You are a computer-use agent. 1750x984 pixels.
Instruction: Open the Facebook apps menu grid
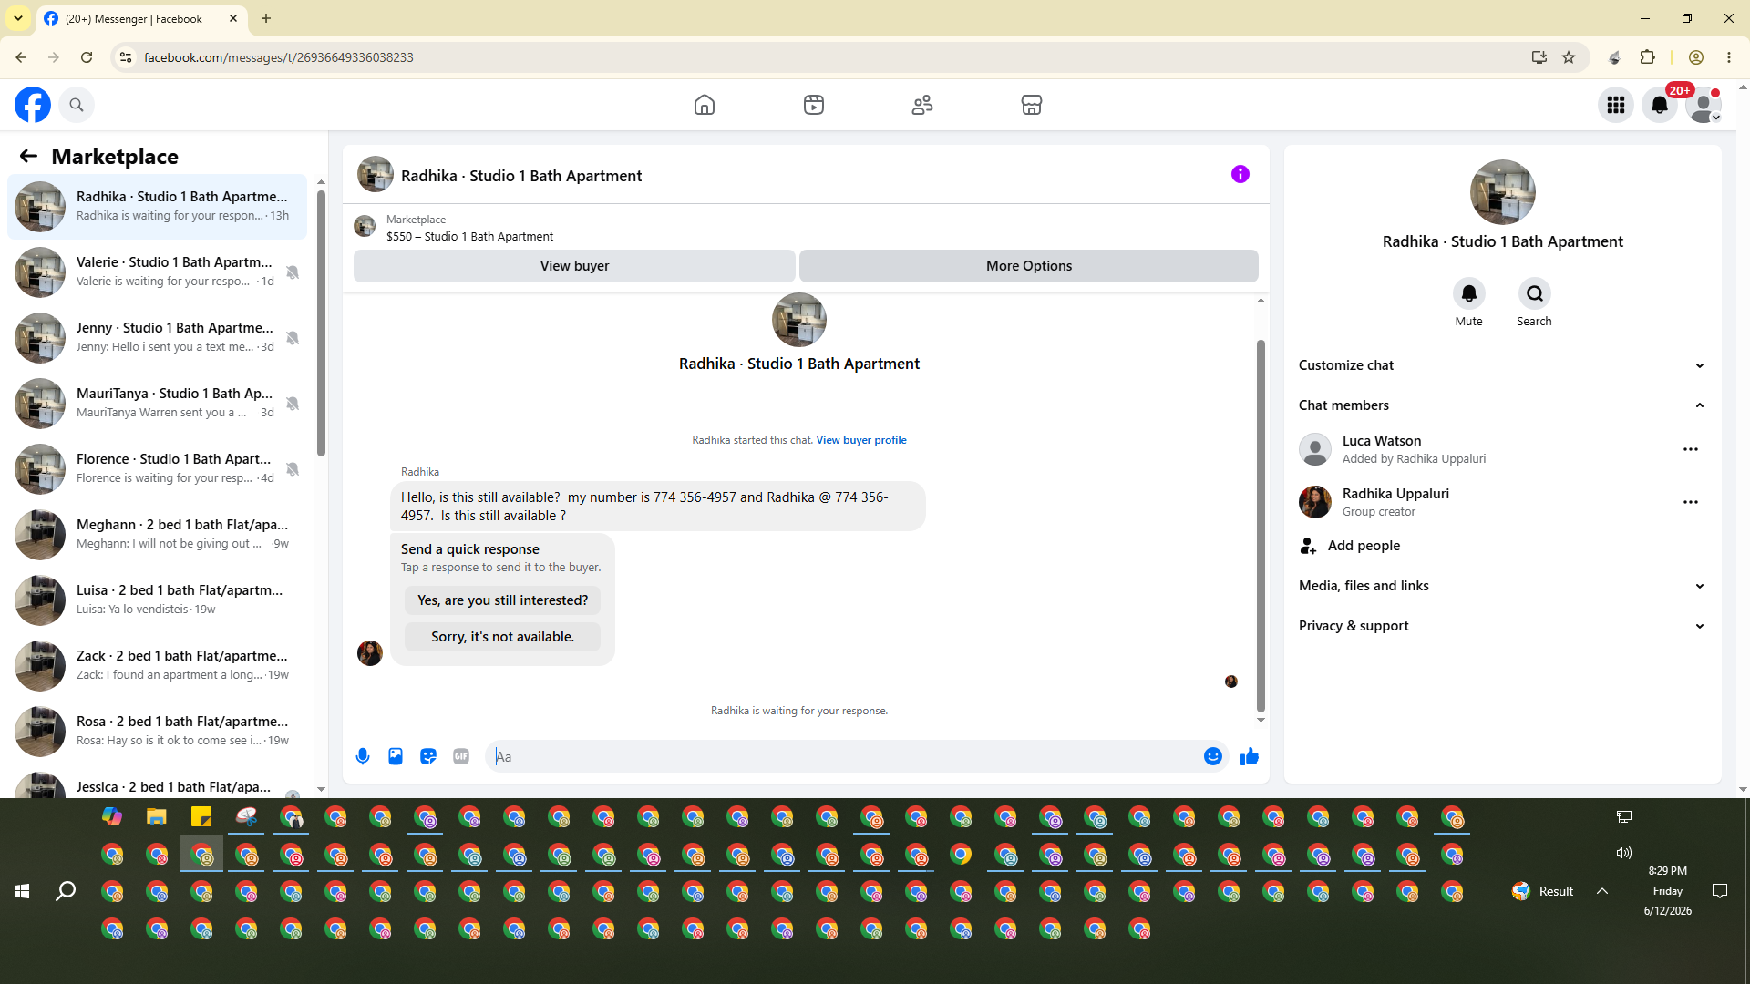coord(1616,105)
